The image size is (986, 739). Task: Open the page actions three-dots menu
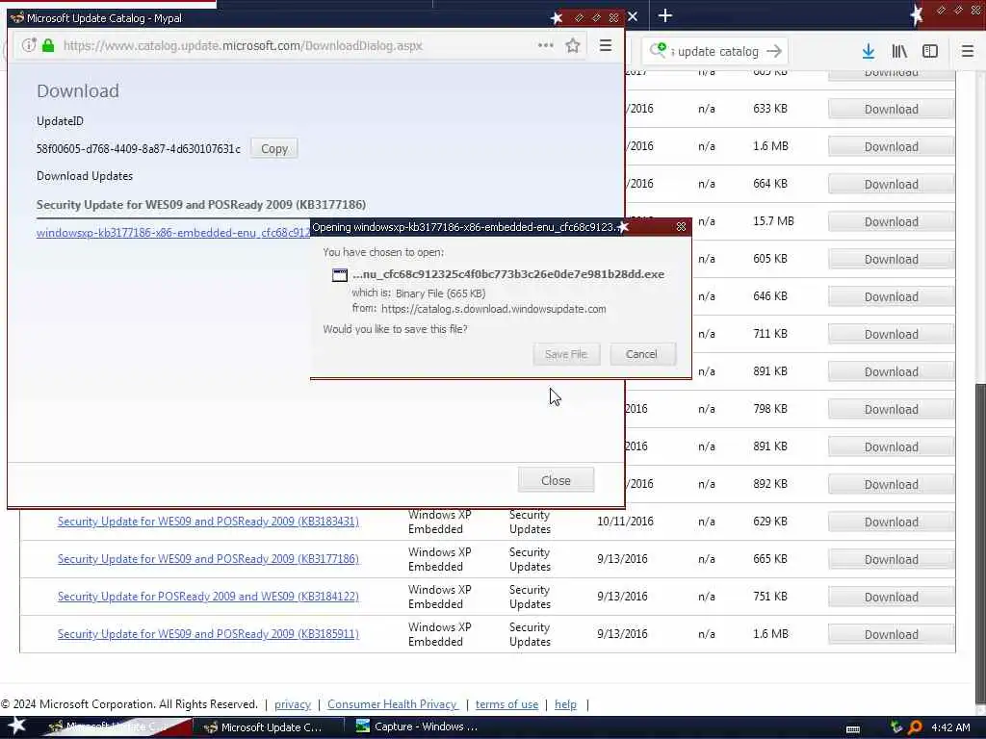[545, 45]
